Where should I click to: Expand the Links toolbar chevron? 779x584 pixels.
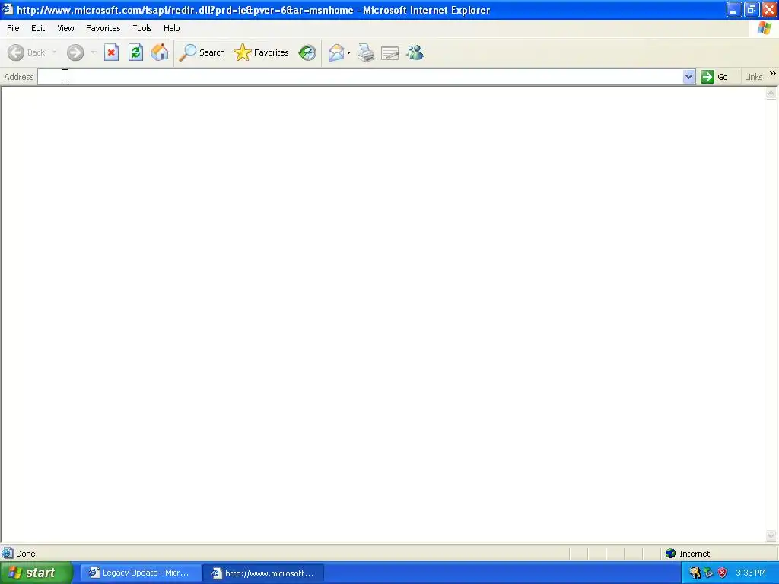coord(773,74)
